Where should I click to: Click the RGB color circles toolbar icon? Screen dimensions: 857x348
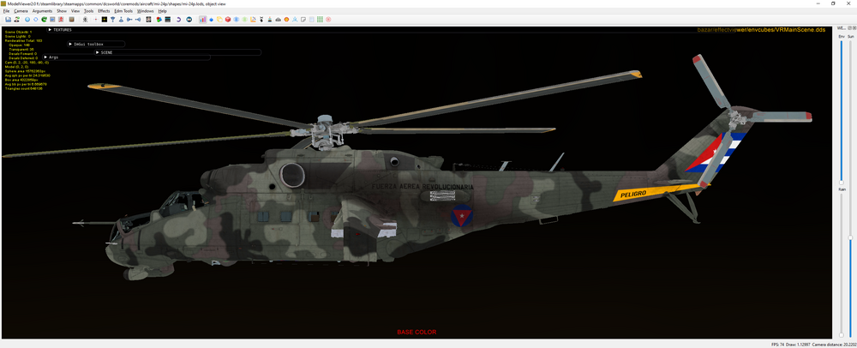coord(159,19)
